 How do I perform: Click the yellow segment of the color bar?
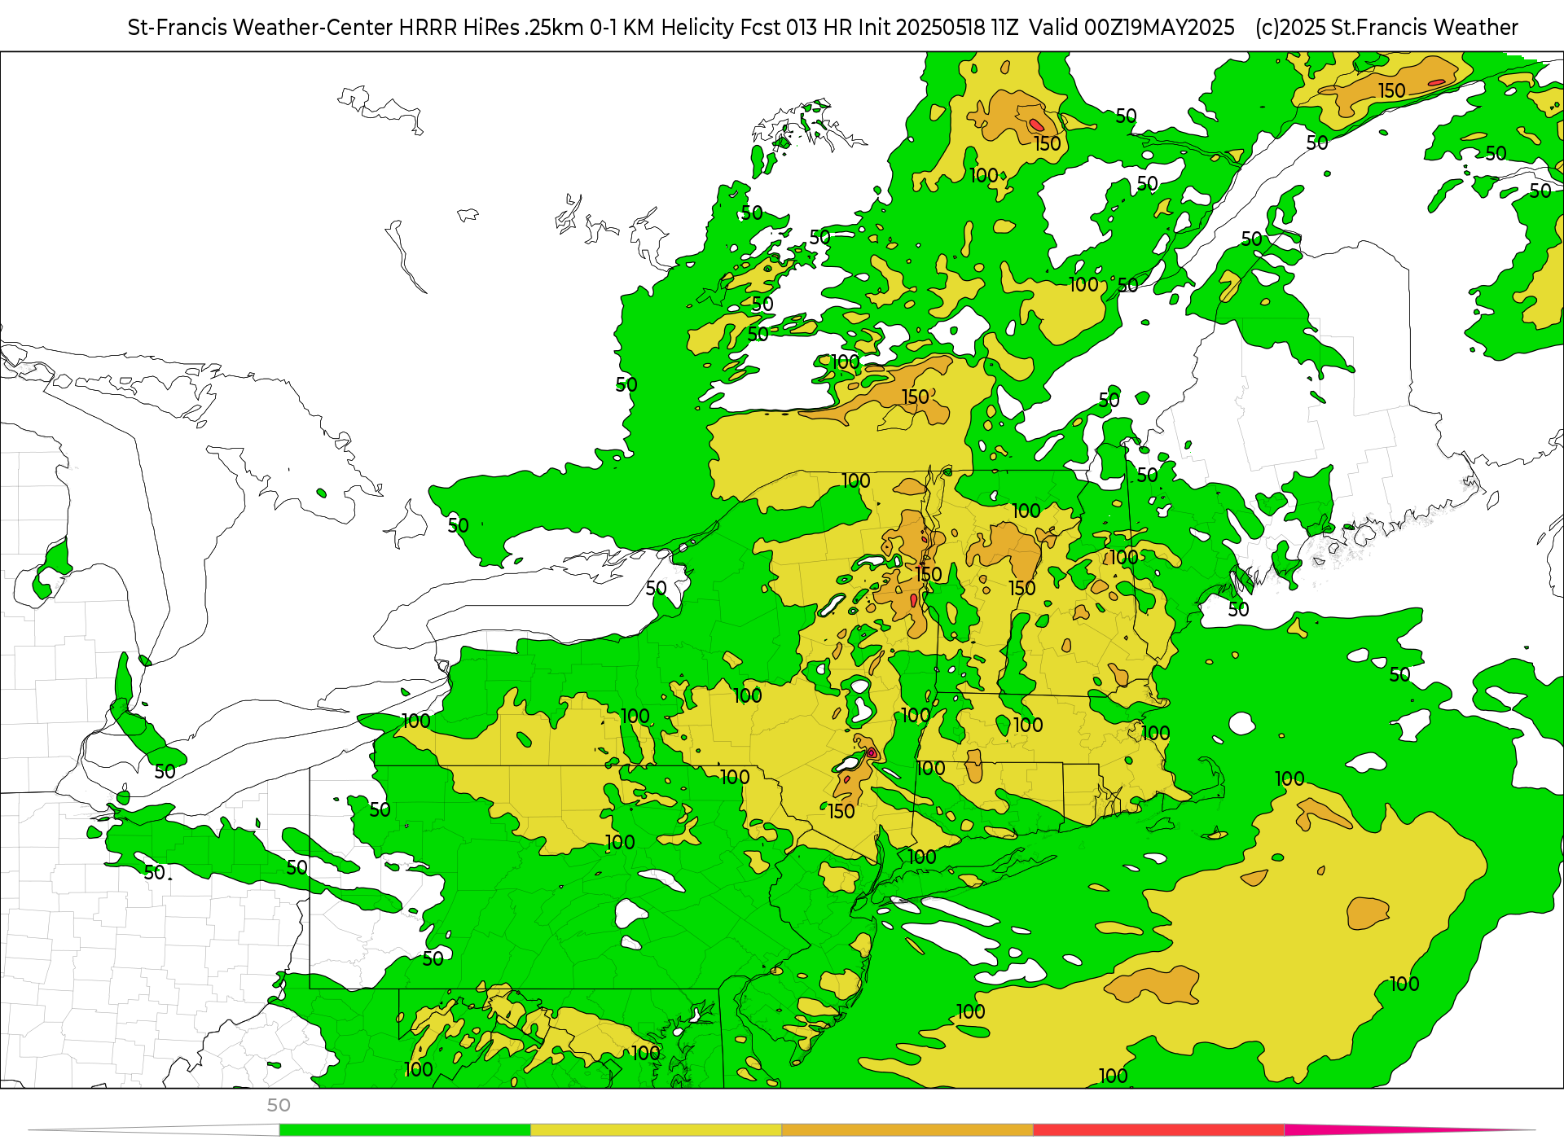[657, 1130]
